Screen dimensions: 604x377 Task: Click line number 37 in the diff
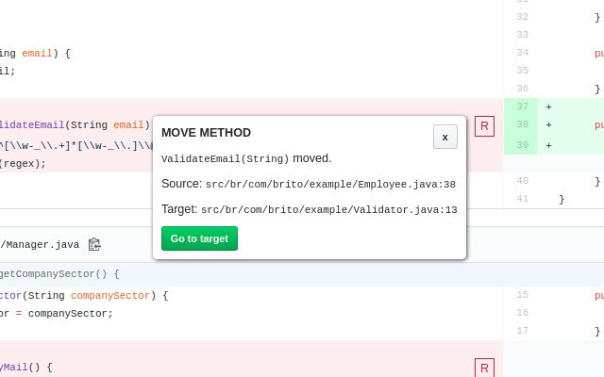pyautogui.click(x=522, y=107)
